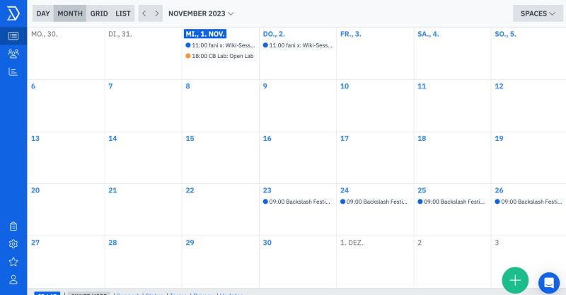Switch to the Day view
The image size is (566, 295).
point(43,13)
